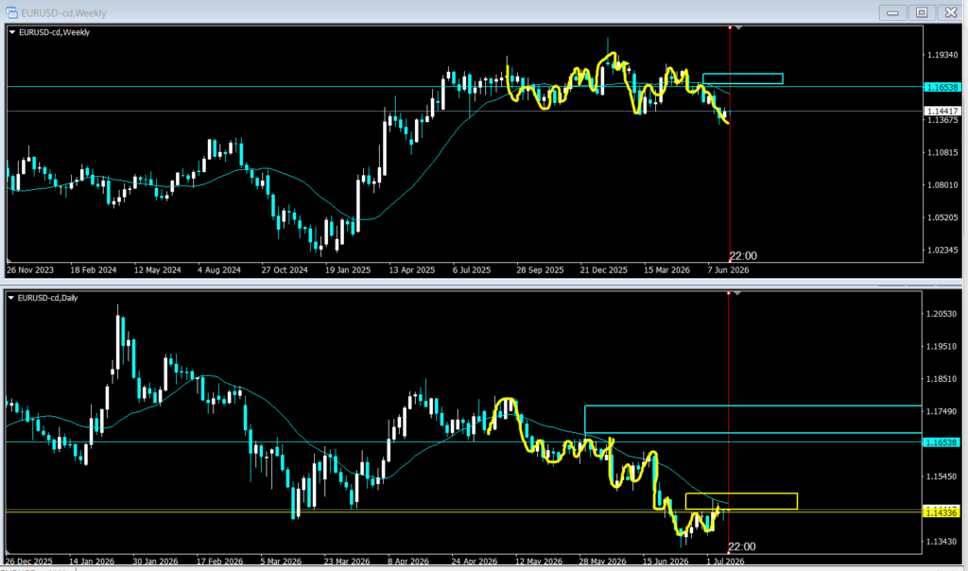Click the 24 Apr 2026 date label

pyautogui.click(x=475, y=562)
